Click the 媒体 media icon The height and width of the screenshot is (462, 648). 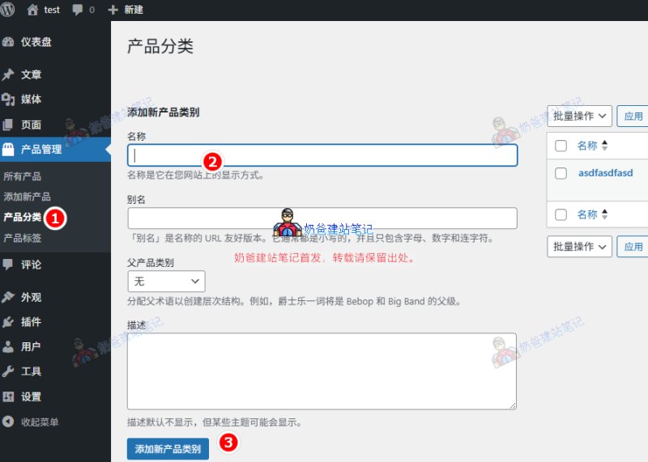8,100
